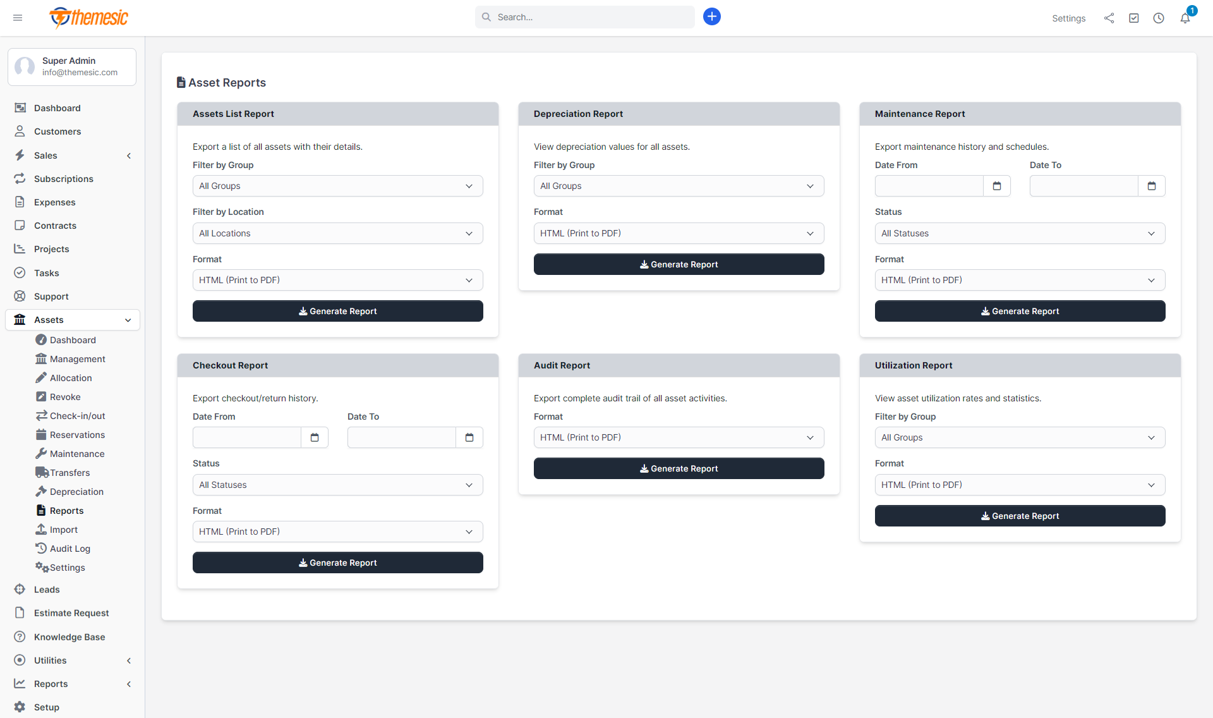
Task: Open calendar picker for Maintenance Date From
Action: 997,186
